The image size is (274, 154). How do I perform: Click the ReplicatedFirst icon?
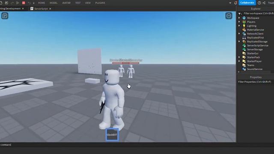click(x=244, y=38)
